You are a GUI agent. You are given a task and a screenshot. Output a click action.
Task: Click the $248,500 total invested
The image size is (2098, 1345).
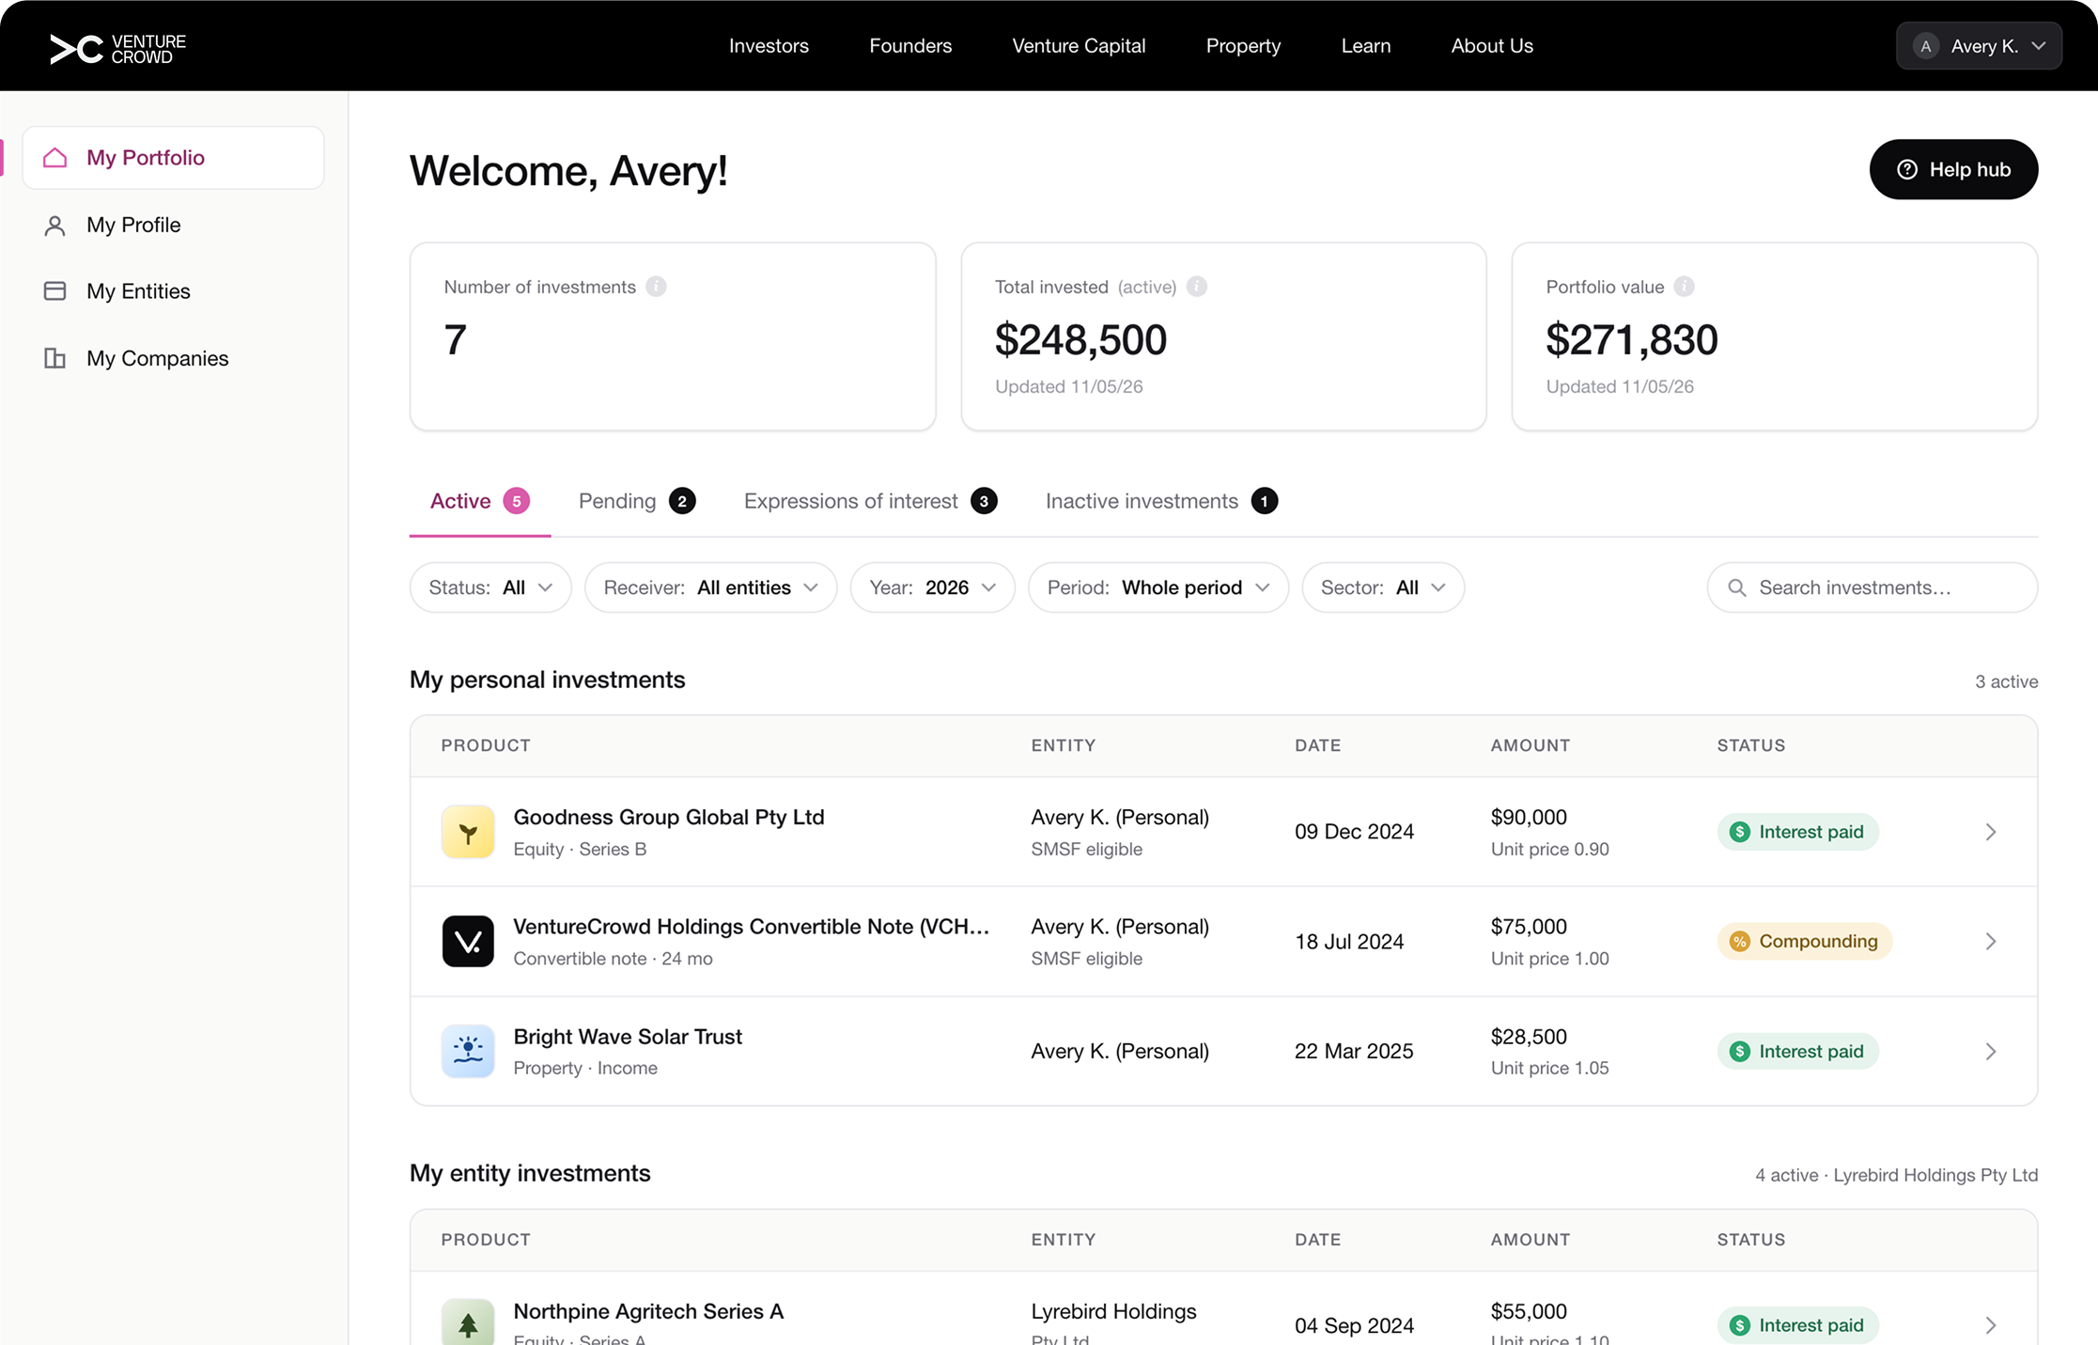[x=1080, y=339]
